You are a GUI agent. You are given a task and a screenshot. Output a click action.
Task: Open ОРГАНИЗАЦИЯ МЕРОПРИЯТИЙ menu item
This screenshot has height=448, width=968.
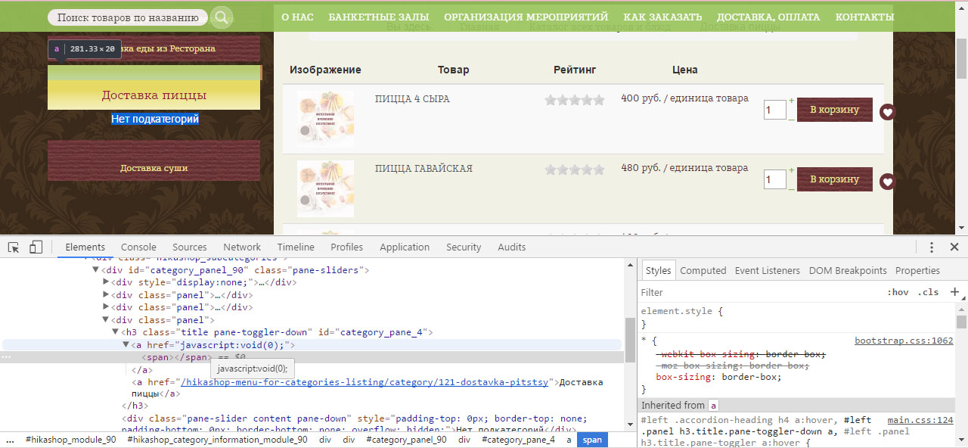click(526, 17)
